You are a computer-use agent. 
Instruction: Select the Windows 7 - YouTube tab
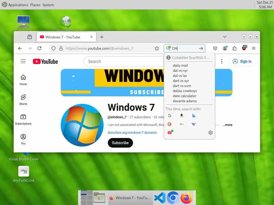[66, 37]
